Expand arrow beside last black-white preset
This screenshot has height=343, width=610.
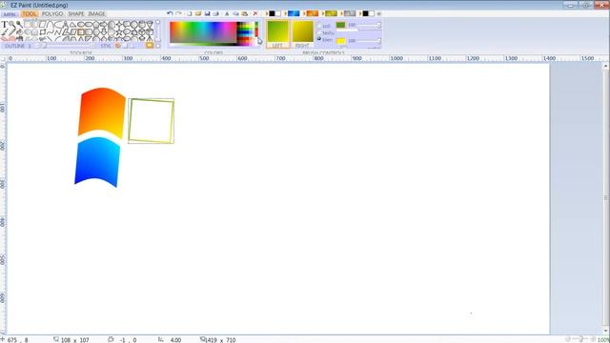pos(360,13)
